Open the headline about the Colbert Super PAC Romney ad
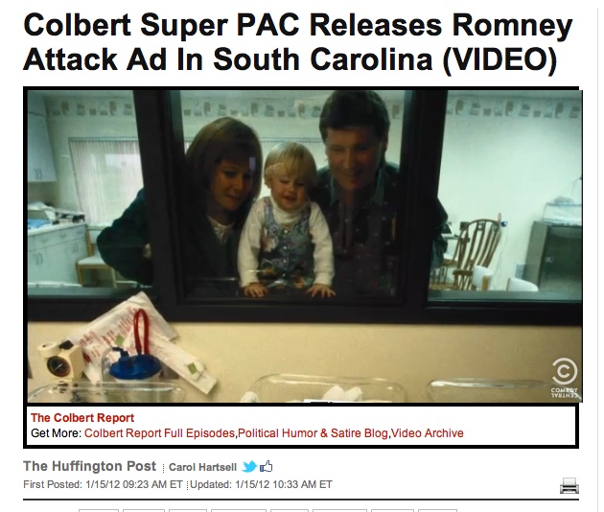The height and width of the screenshot is (512, 604). point(298,41)
